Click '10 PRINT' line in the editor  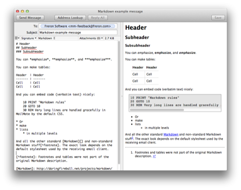[x=44, y=102]
